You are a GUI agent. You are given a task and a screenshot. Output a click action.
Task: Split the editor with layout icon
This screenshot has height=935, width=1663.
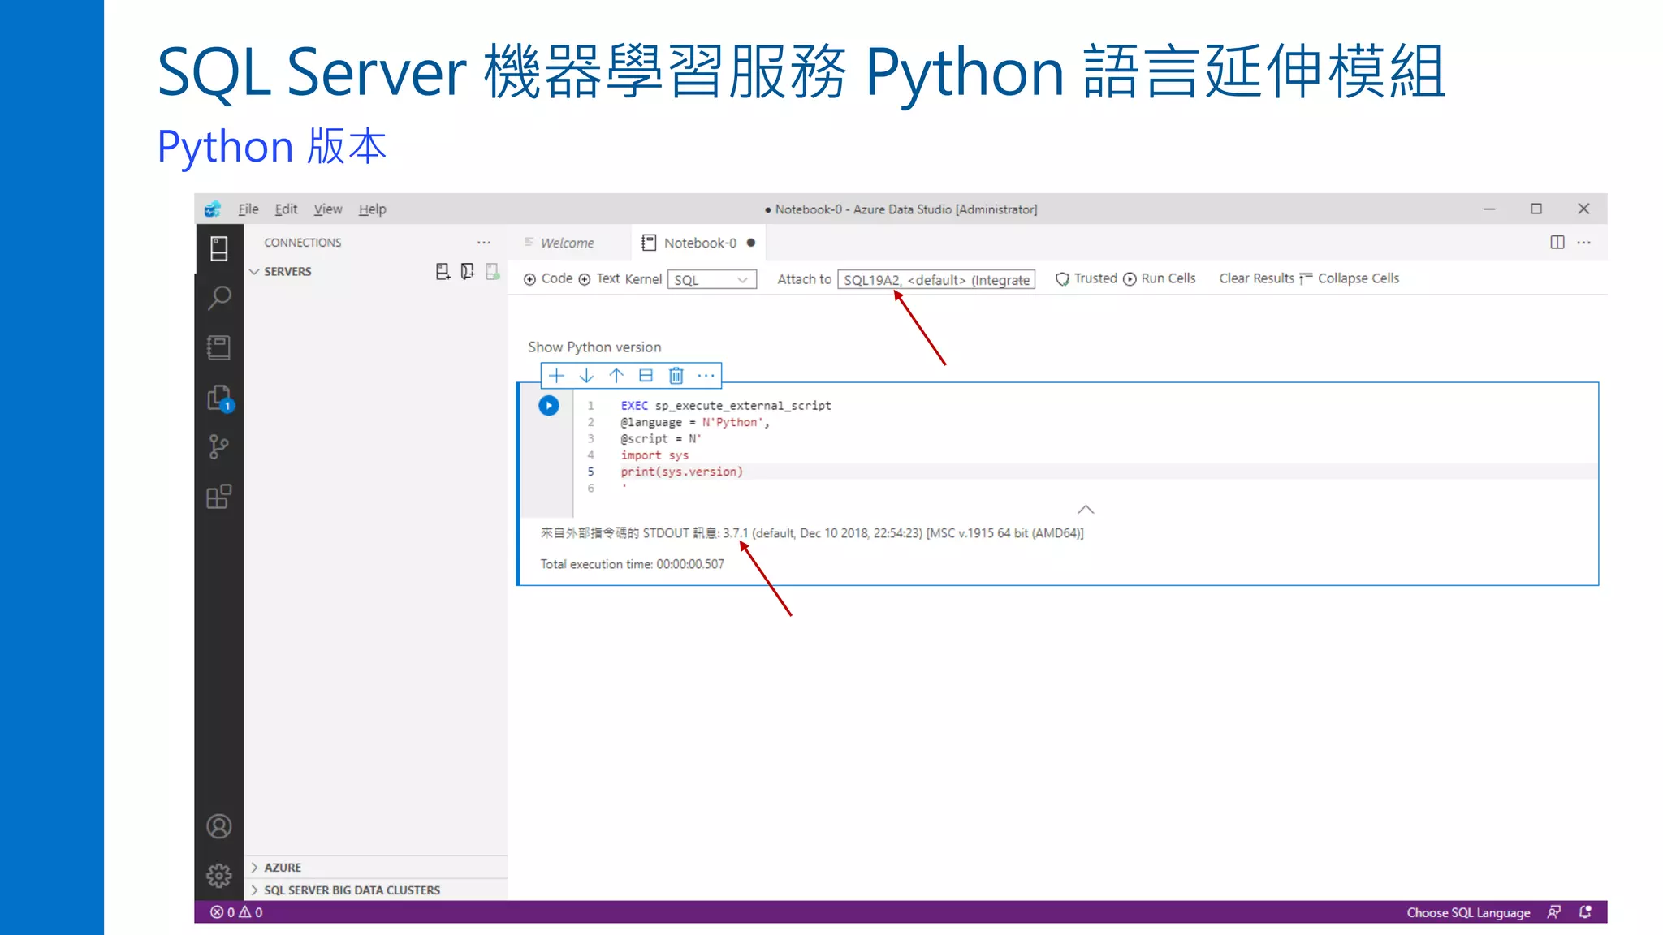tap(1557, 242)
